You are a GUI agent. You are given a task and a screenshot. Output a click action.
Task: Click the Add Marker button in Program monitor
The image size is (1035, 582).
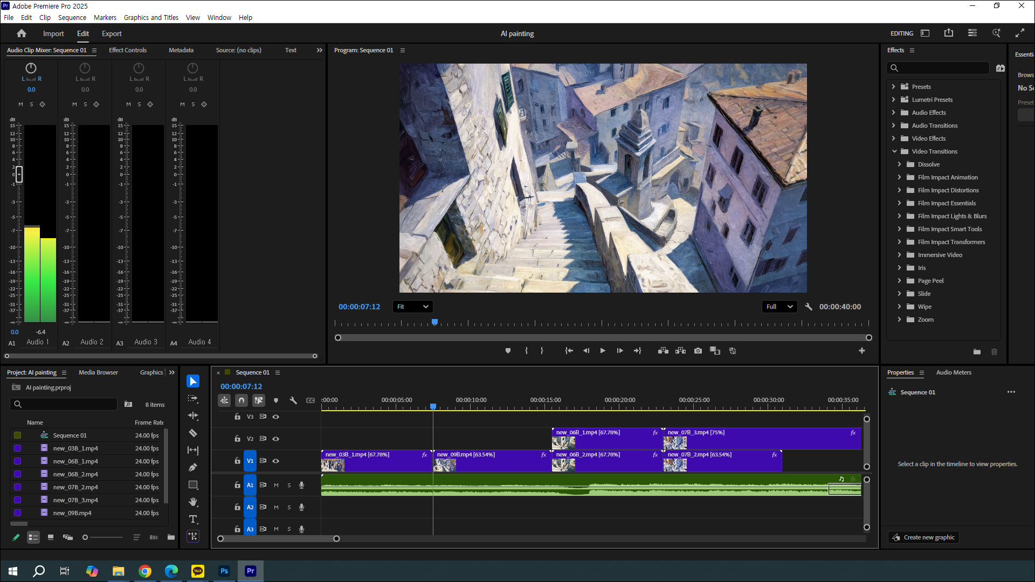point(508,351)
